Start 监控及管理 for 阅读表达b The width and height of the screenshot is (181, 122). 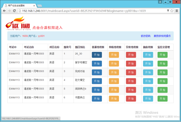click(162, 90)
